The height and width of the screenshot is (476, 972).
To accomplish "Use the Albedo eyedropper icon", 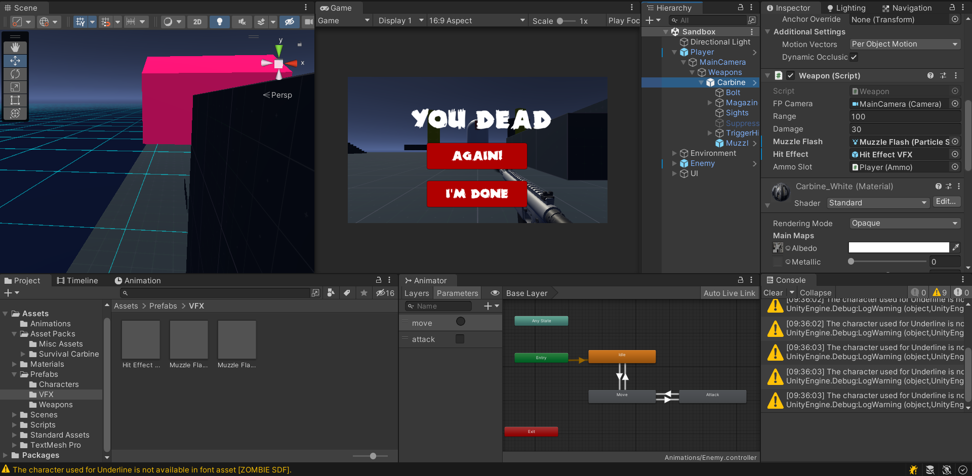I will (955, 247).
